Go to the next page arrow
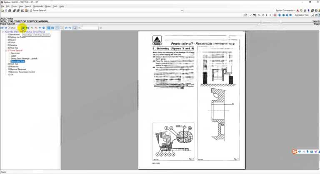This screenshot has height=174, width=320. pyautogui.click(x=23, y=28)
